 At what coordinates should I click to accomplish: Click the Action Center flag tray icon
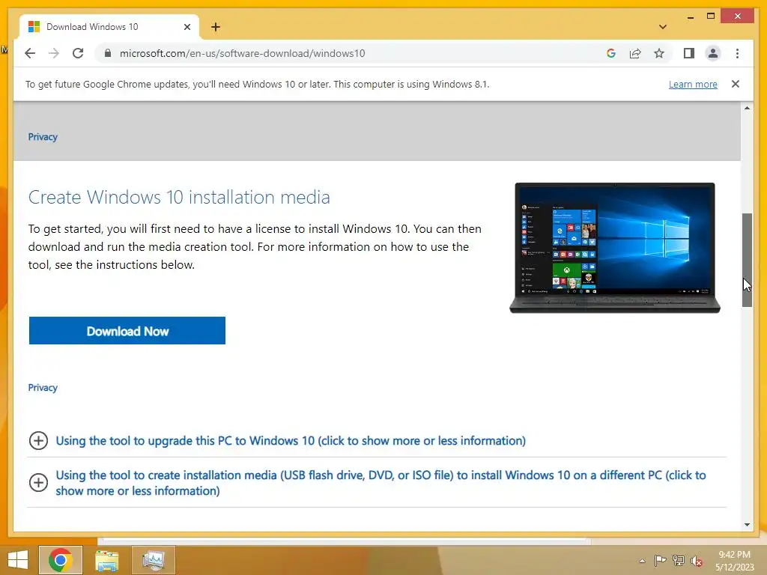tap(660, 561)
